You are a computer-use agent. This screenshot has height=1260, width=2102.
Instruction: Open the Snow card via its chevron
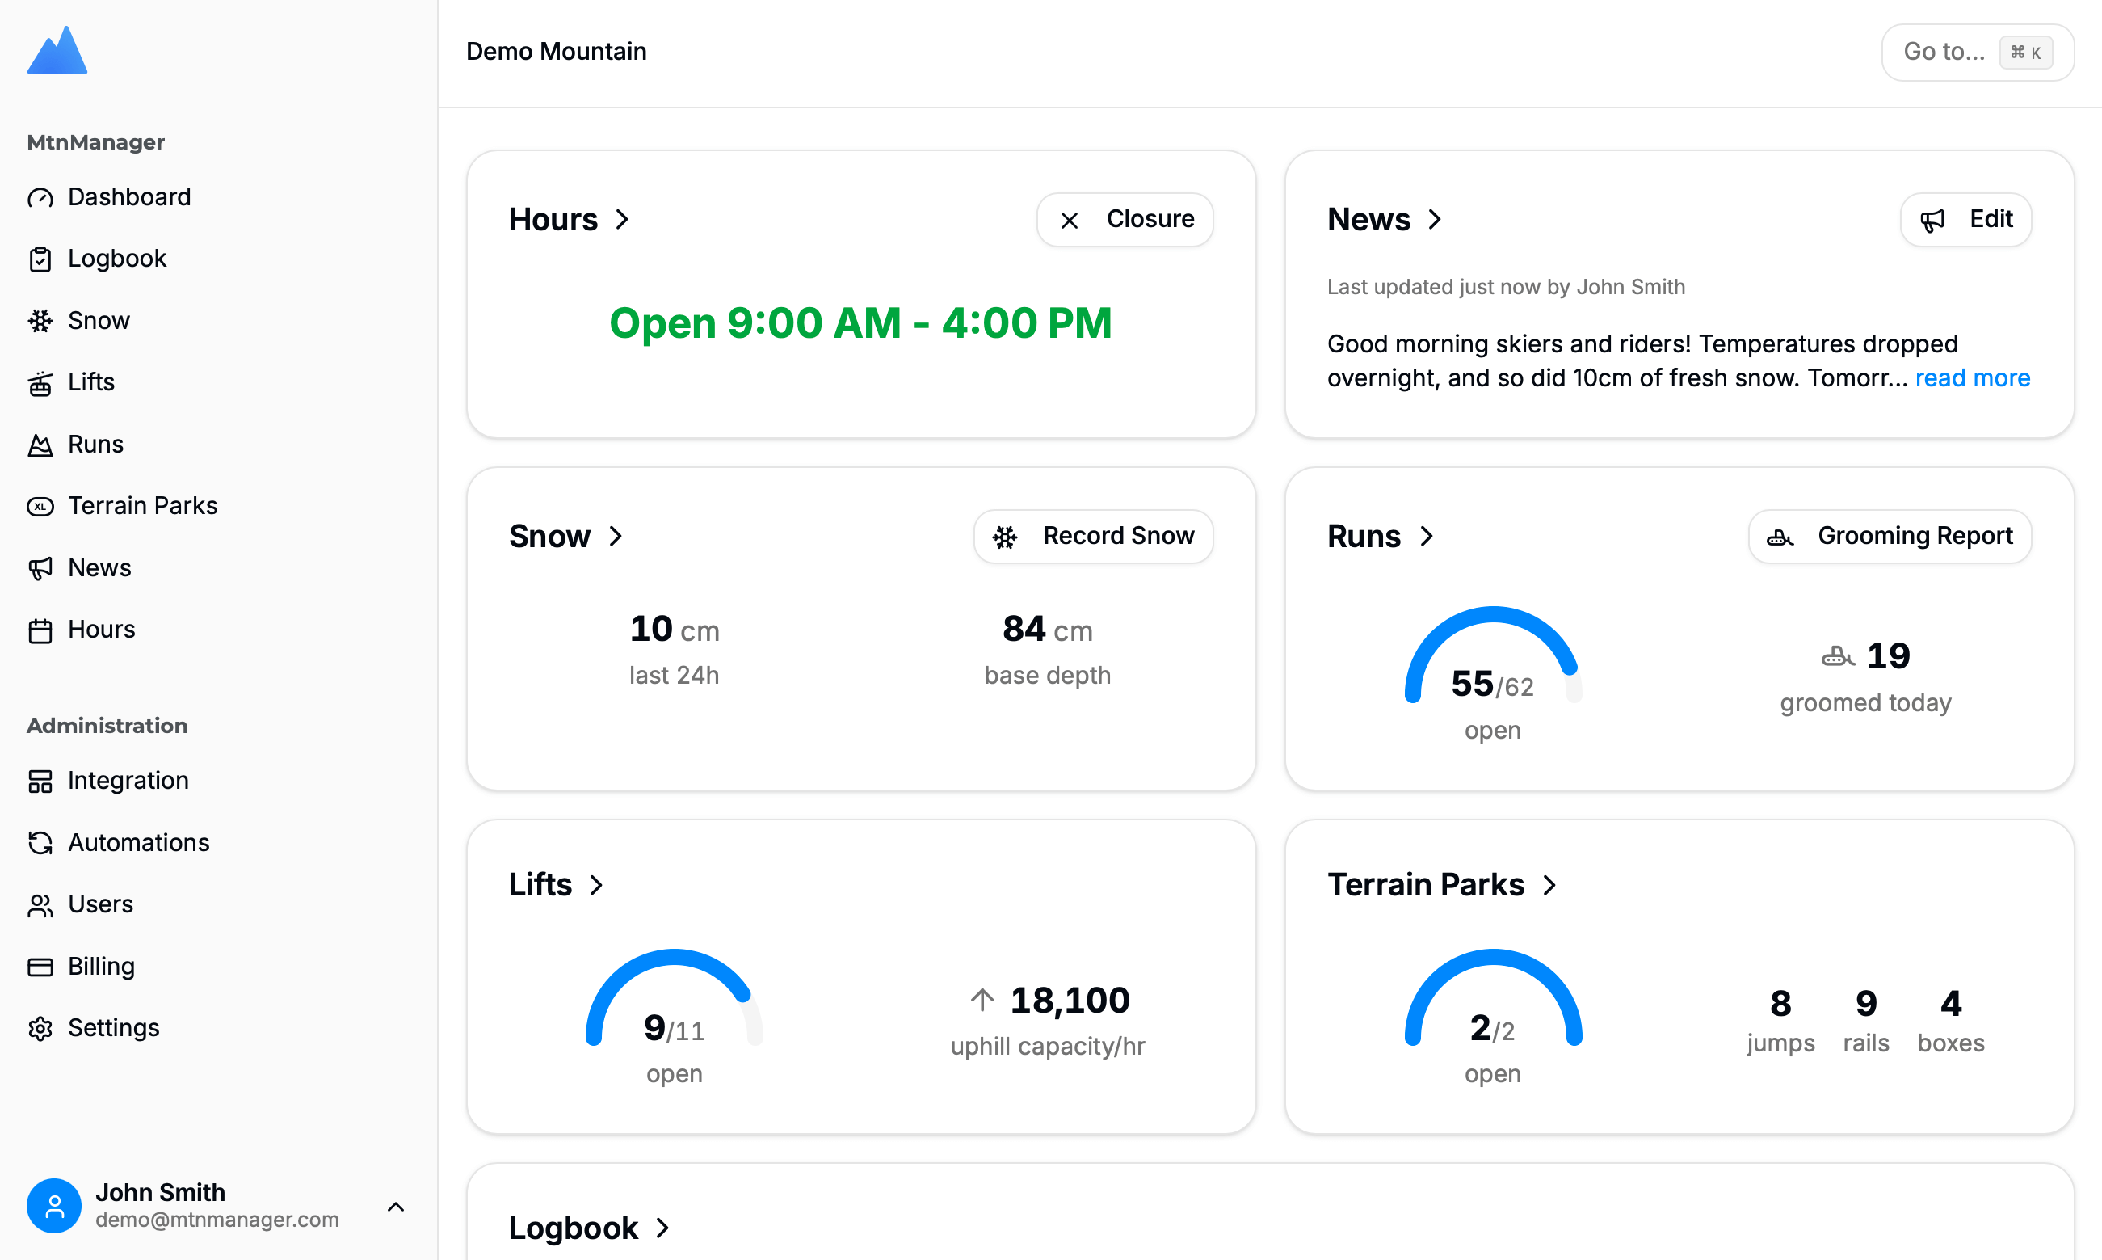click(616, 536)
